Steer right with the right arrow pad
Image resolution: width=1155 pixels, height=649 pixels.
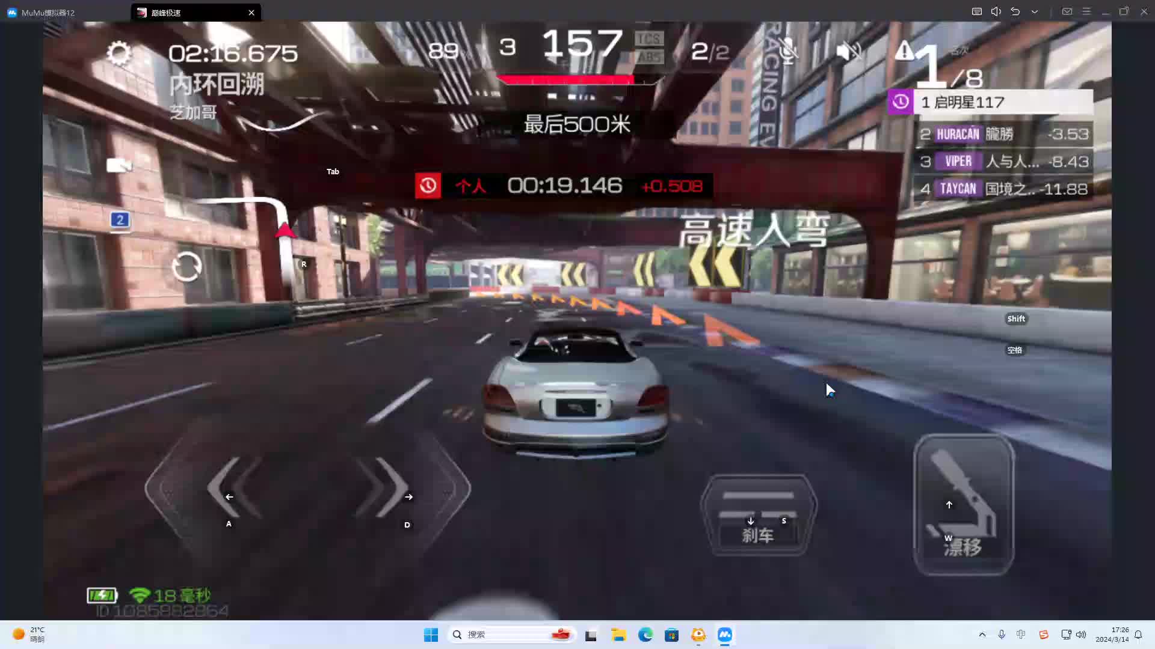point(385,488)
